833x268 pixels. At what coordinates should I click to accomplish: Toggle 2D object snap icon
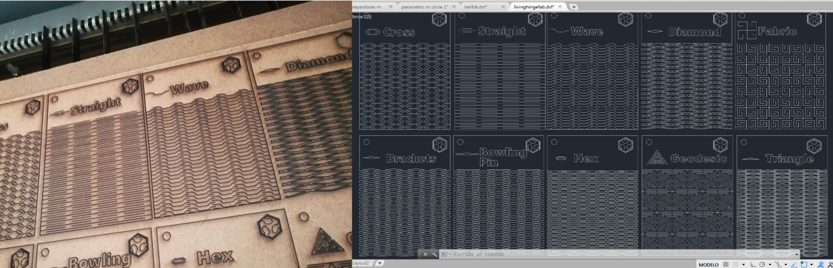click(804, 265)
